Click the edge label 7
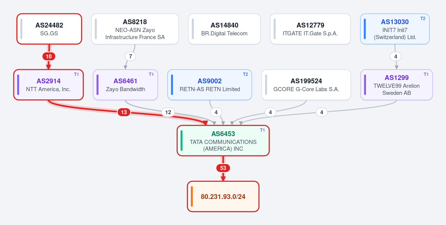This screenshot has width=446, height=225. pos(130,56)
